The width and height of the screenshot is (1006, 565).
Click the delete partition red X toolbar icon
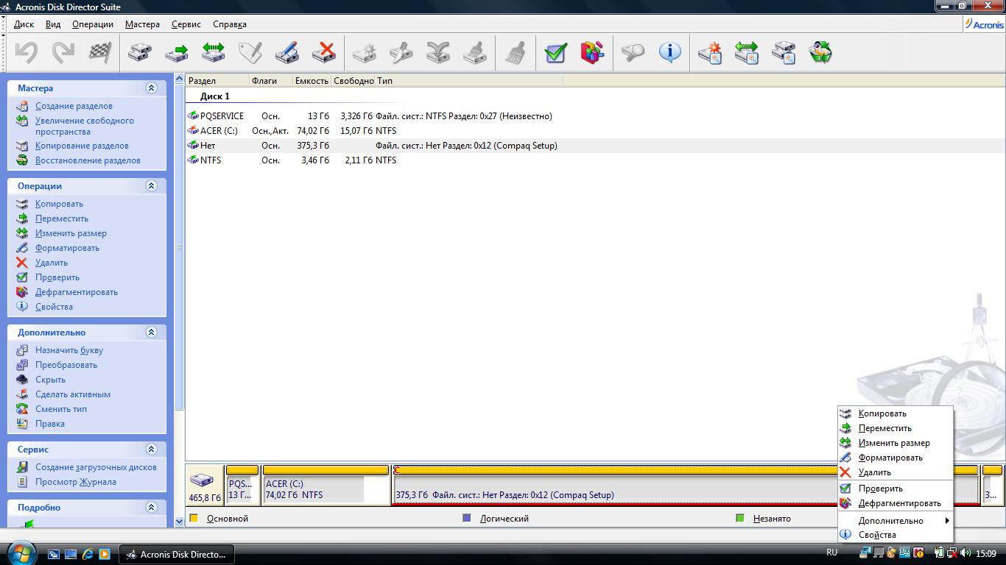pyautogui.click(x=324, y=52)
